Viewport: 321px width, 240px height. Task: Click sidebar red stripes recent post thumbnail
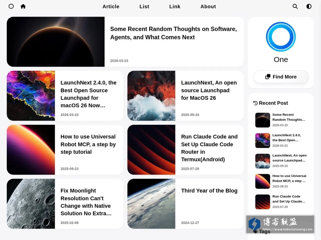point(263,202)
